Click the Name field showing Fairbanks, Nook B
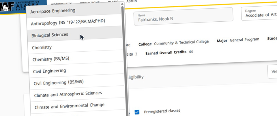Image resolution: width=277 pixels, height=116 pixels. point(183,18)
